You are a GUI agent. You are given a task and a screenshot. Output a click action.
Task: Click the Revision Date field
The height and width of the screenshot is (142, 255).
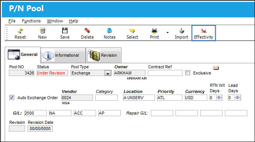tap(40, 128)
